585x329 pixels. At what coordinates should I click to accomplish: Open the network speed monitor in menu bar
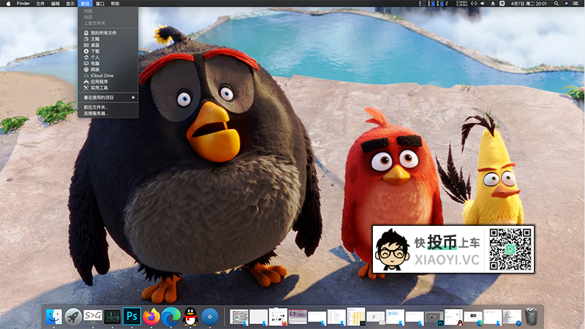point(461,4)
